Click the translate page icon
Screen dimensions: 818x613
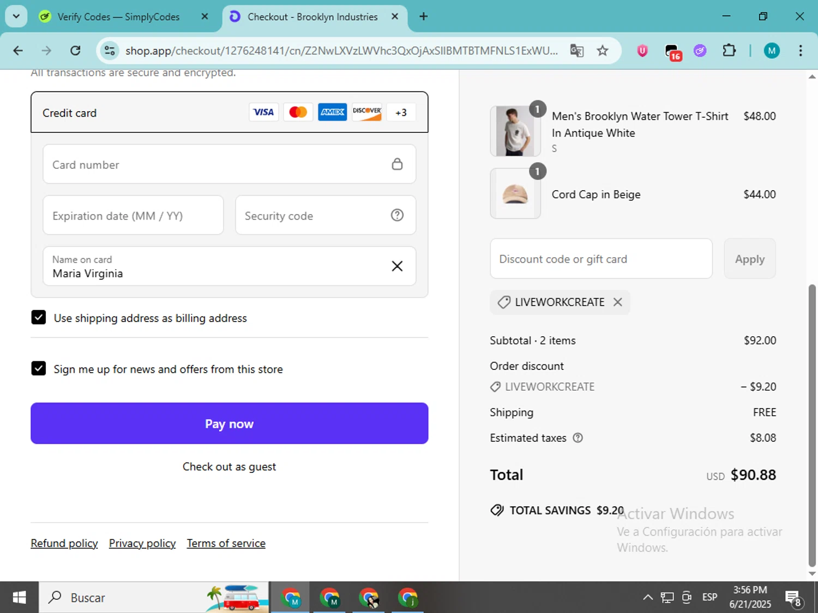576,51
